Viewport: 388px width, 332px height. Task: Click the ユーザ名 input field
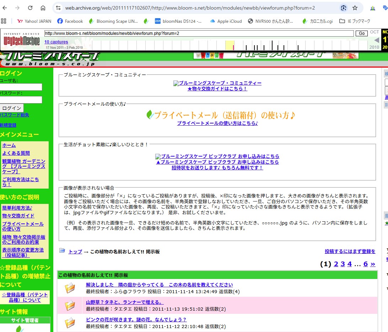(21, 87)
